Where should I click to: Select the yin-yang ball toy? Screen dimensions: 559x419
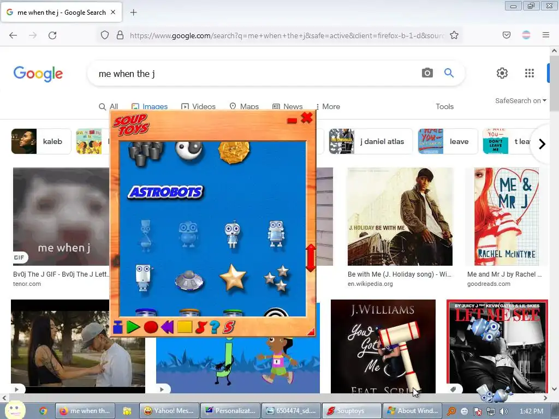coord(189,151)
